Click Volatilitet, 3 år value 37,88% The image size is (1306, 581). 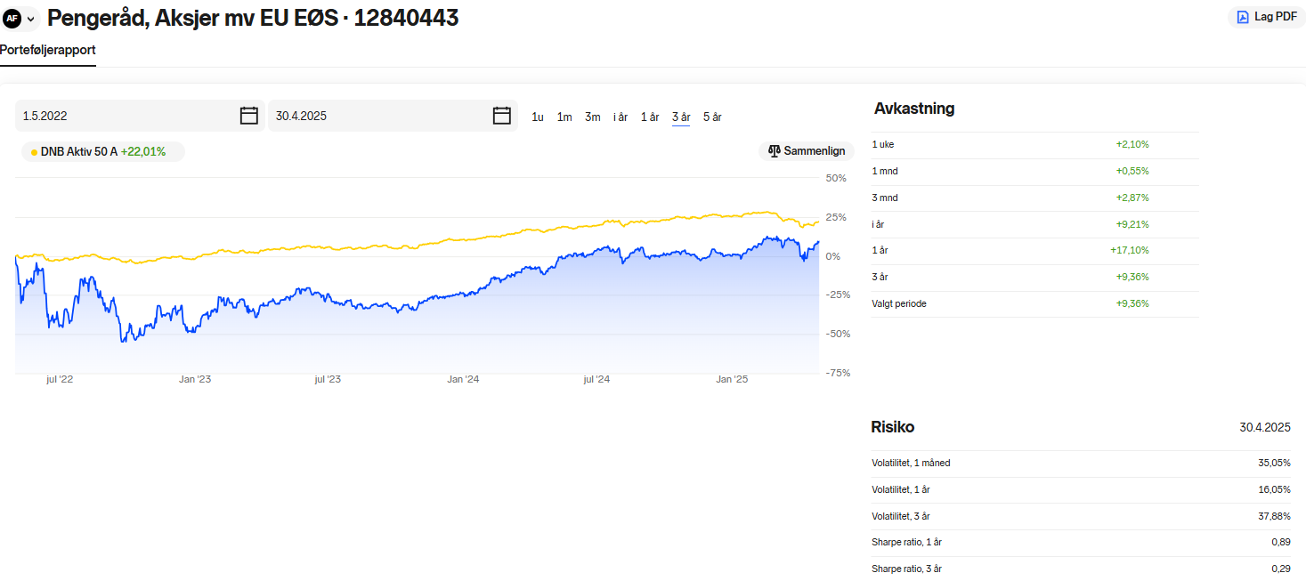(1276, 516)
